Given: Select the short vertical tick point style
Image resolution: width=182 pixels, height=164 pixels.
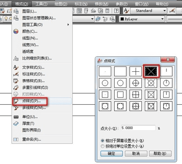Looking at the screenshot, I should [x=166, y=71].
